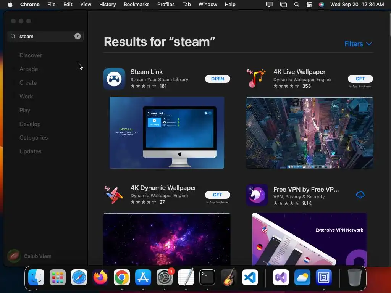Viewport: 391px width, 293px height.
Task: Click the steam search field
Action: pyautogui.click(x=45, y=36)
